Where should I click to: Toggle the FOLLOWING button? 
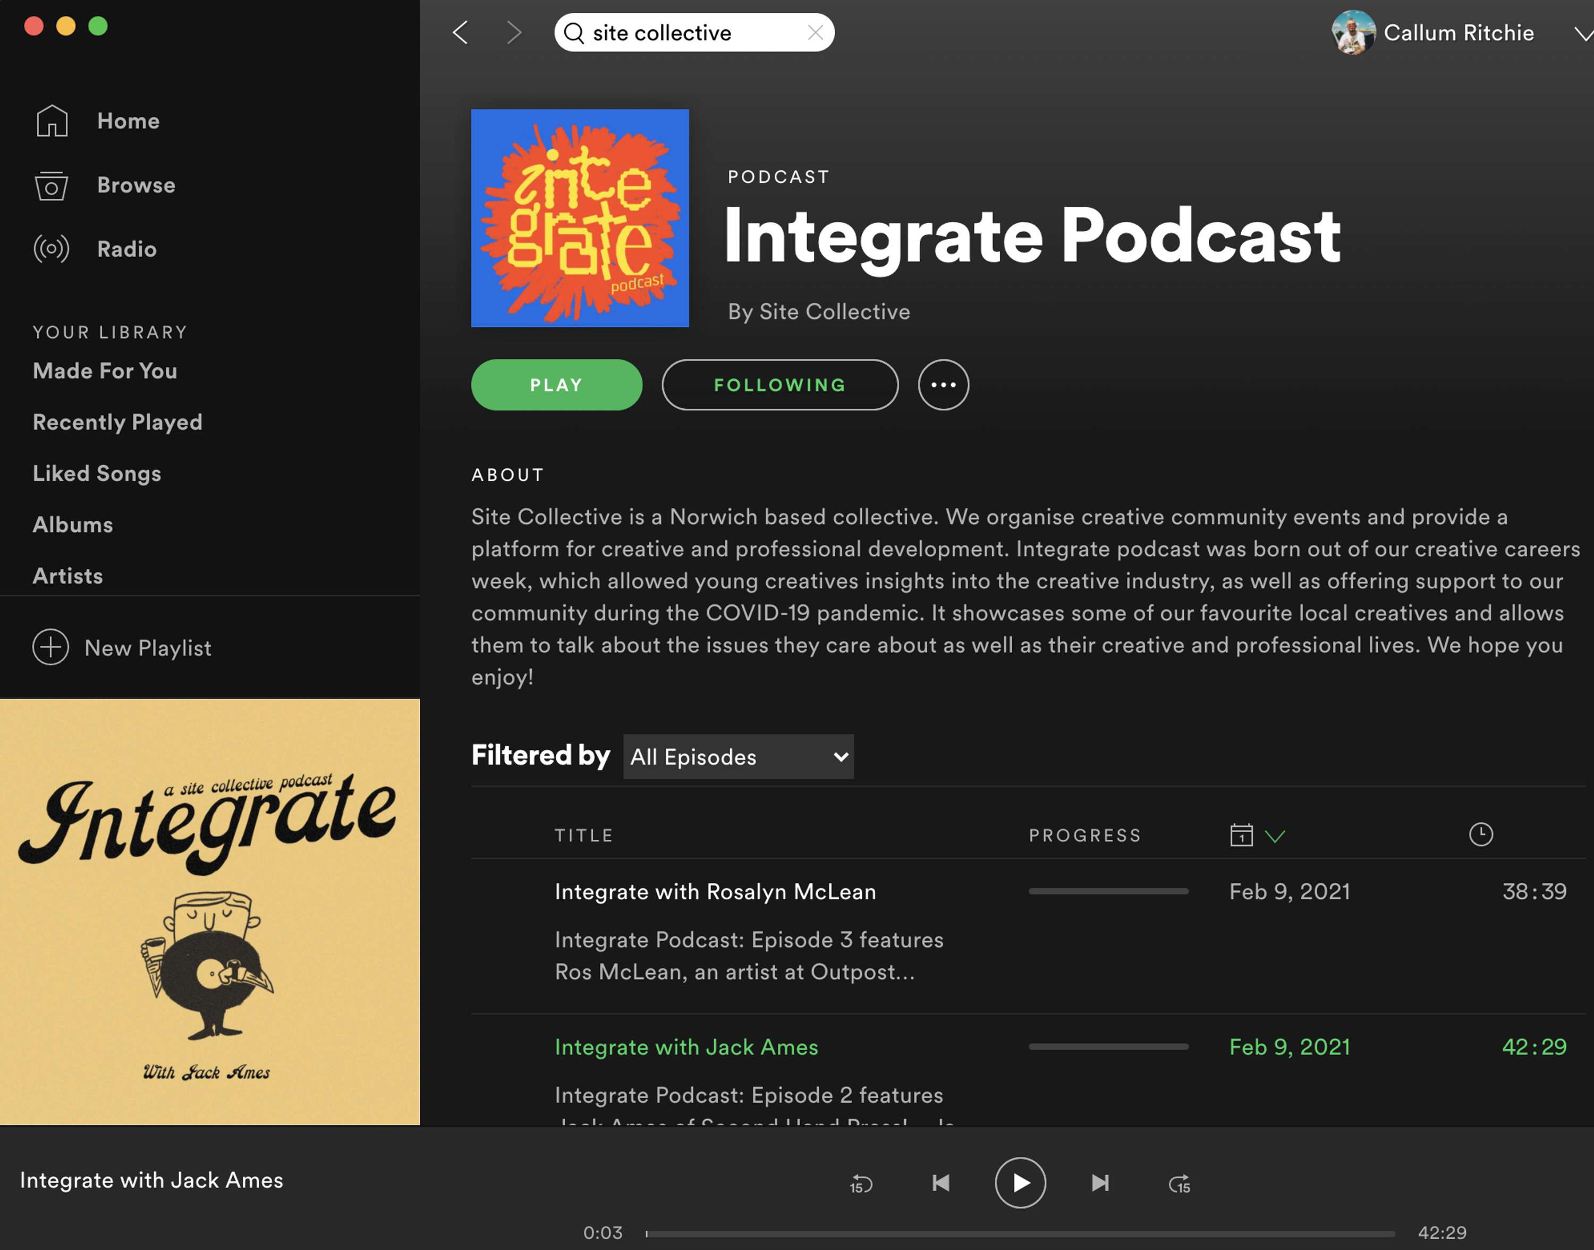[x=780, y=385]
